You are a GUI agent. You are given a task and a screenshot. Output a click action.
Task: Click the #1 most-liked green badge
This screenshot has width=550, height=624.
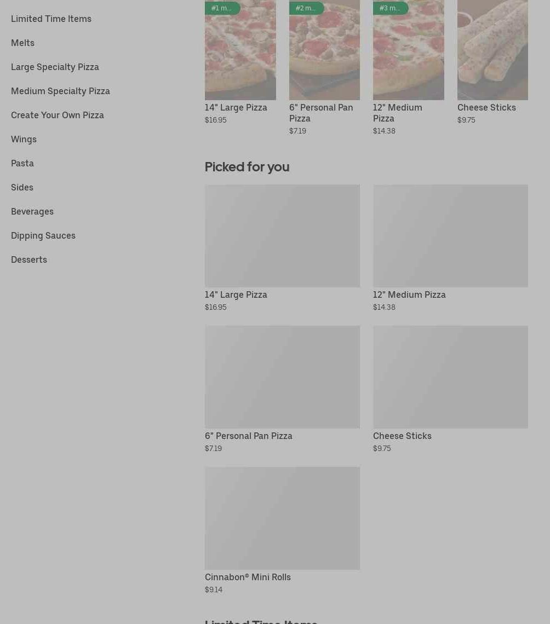click(222, 8)
